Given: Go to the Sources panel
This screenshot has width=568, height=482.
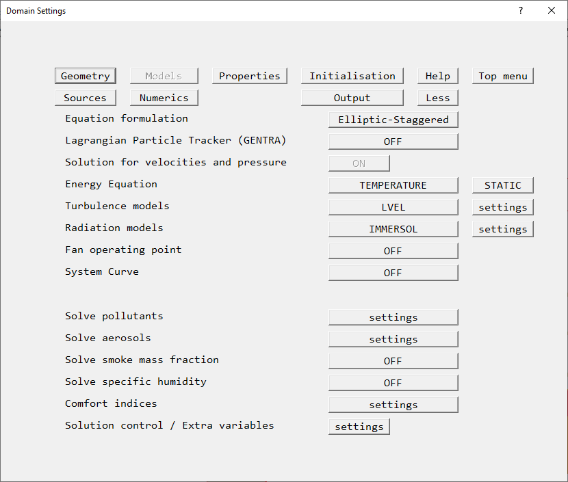Looking at the screenshot, I should [x=86, y=98].
